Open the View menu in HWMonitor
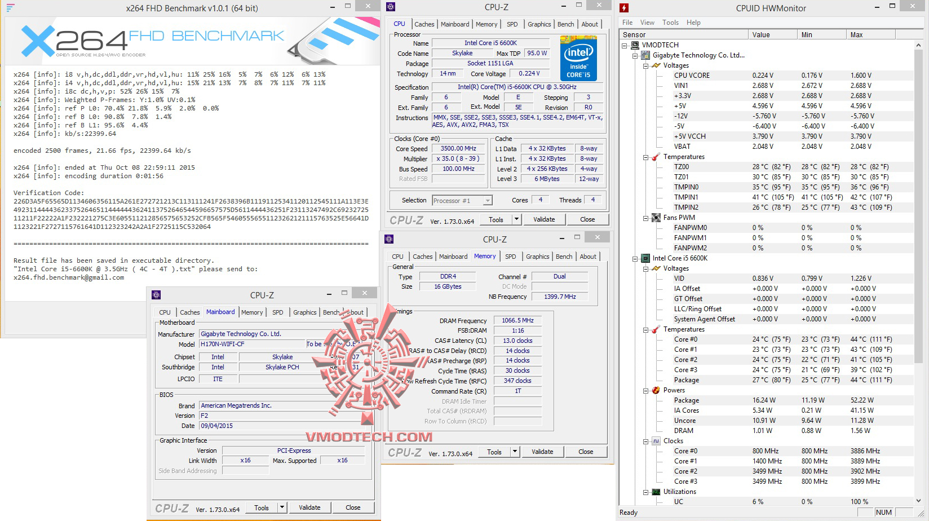This screenshot has height=521, width=929. coord(647,23)
